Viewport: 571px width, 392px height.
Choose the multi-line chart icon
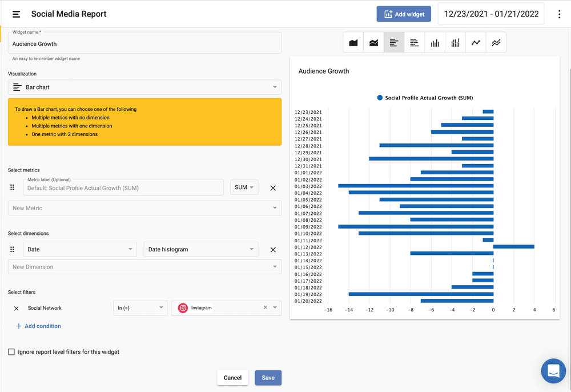pos(496,43)
